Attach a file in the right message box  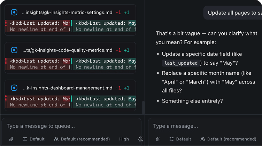[157, 139]
